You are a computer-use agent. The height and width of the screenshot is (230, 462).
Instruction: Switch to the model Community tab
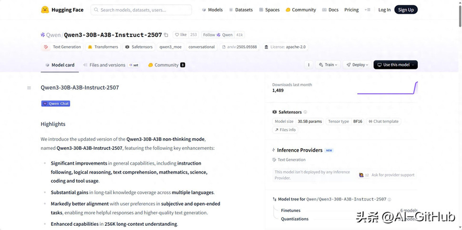pos(167,65)
